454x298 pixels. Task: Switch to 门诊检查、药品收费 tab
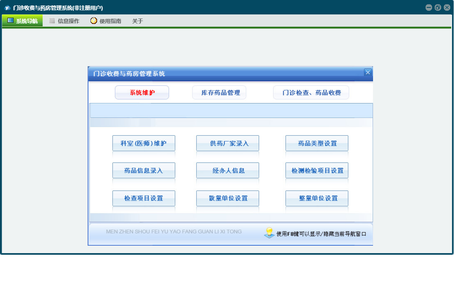click(311, 92)
